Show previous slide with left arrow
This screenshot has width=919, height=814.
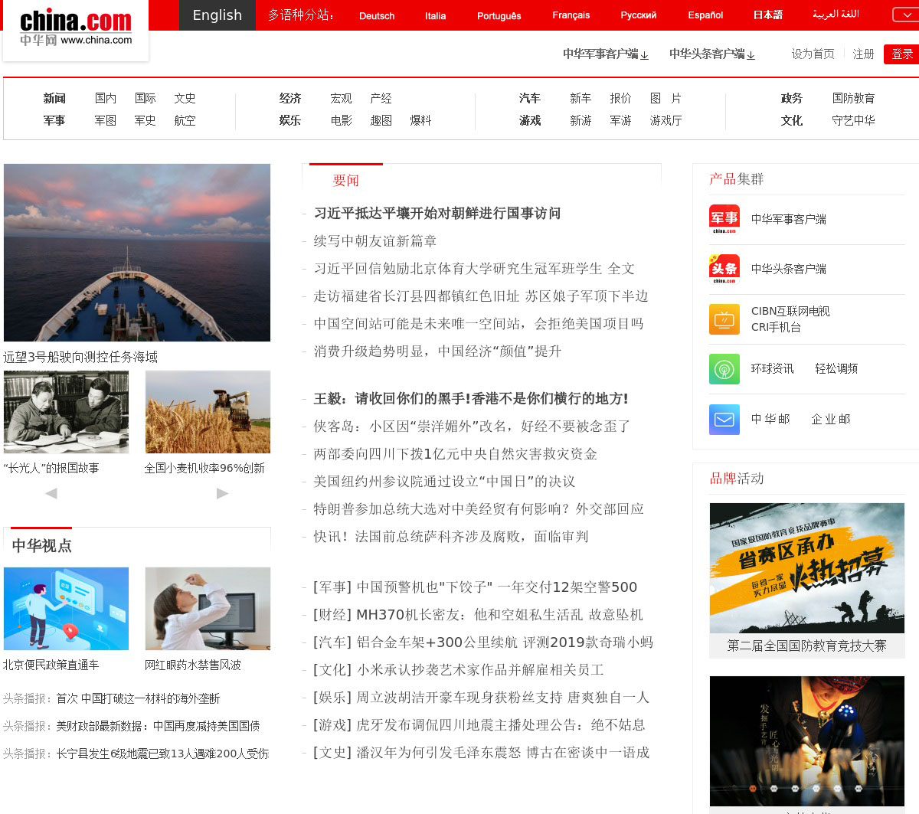[x=51, y=493]
